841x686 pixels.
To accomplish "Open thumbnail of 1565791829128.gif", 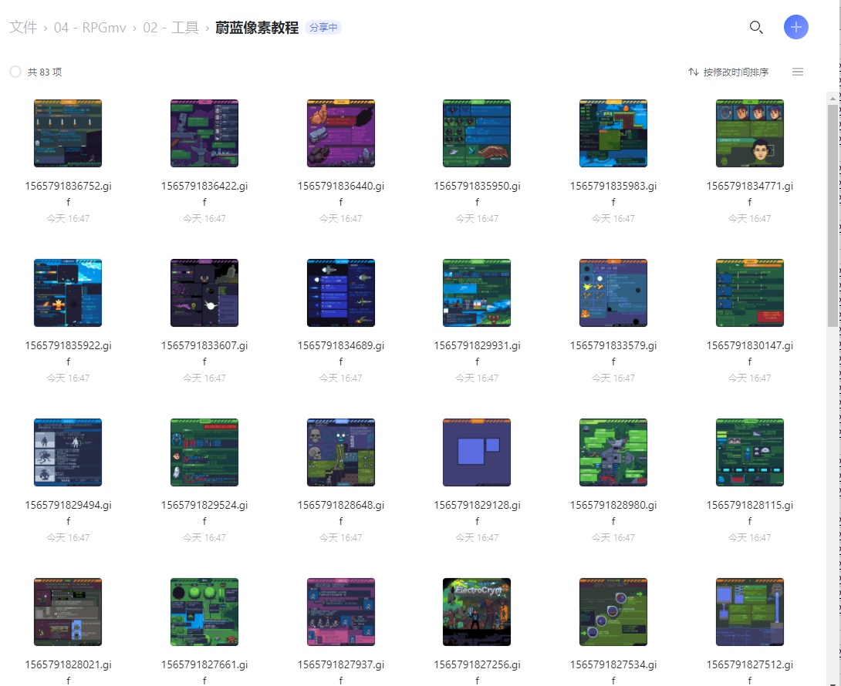I will 477,452.
